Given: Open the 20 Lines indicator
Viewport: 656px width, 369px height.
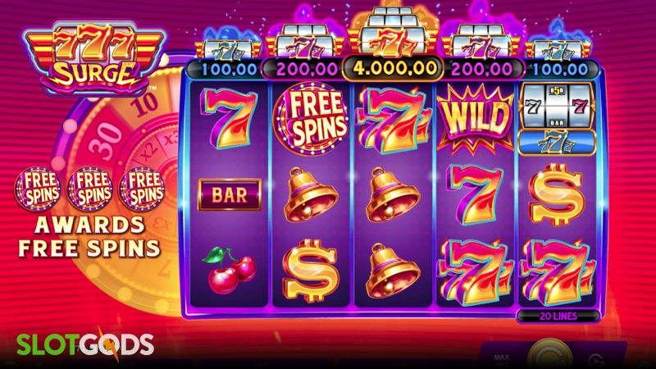Looking at the screenshot, I should click(x=558, y=317).
